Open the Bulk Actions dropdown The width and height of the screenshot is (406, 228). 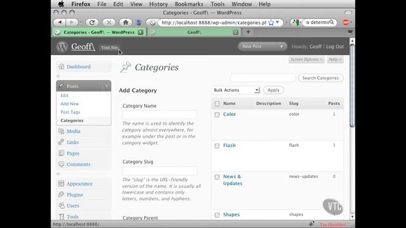pos(235,90)
